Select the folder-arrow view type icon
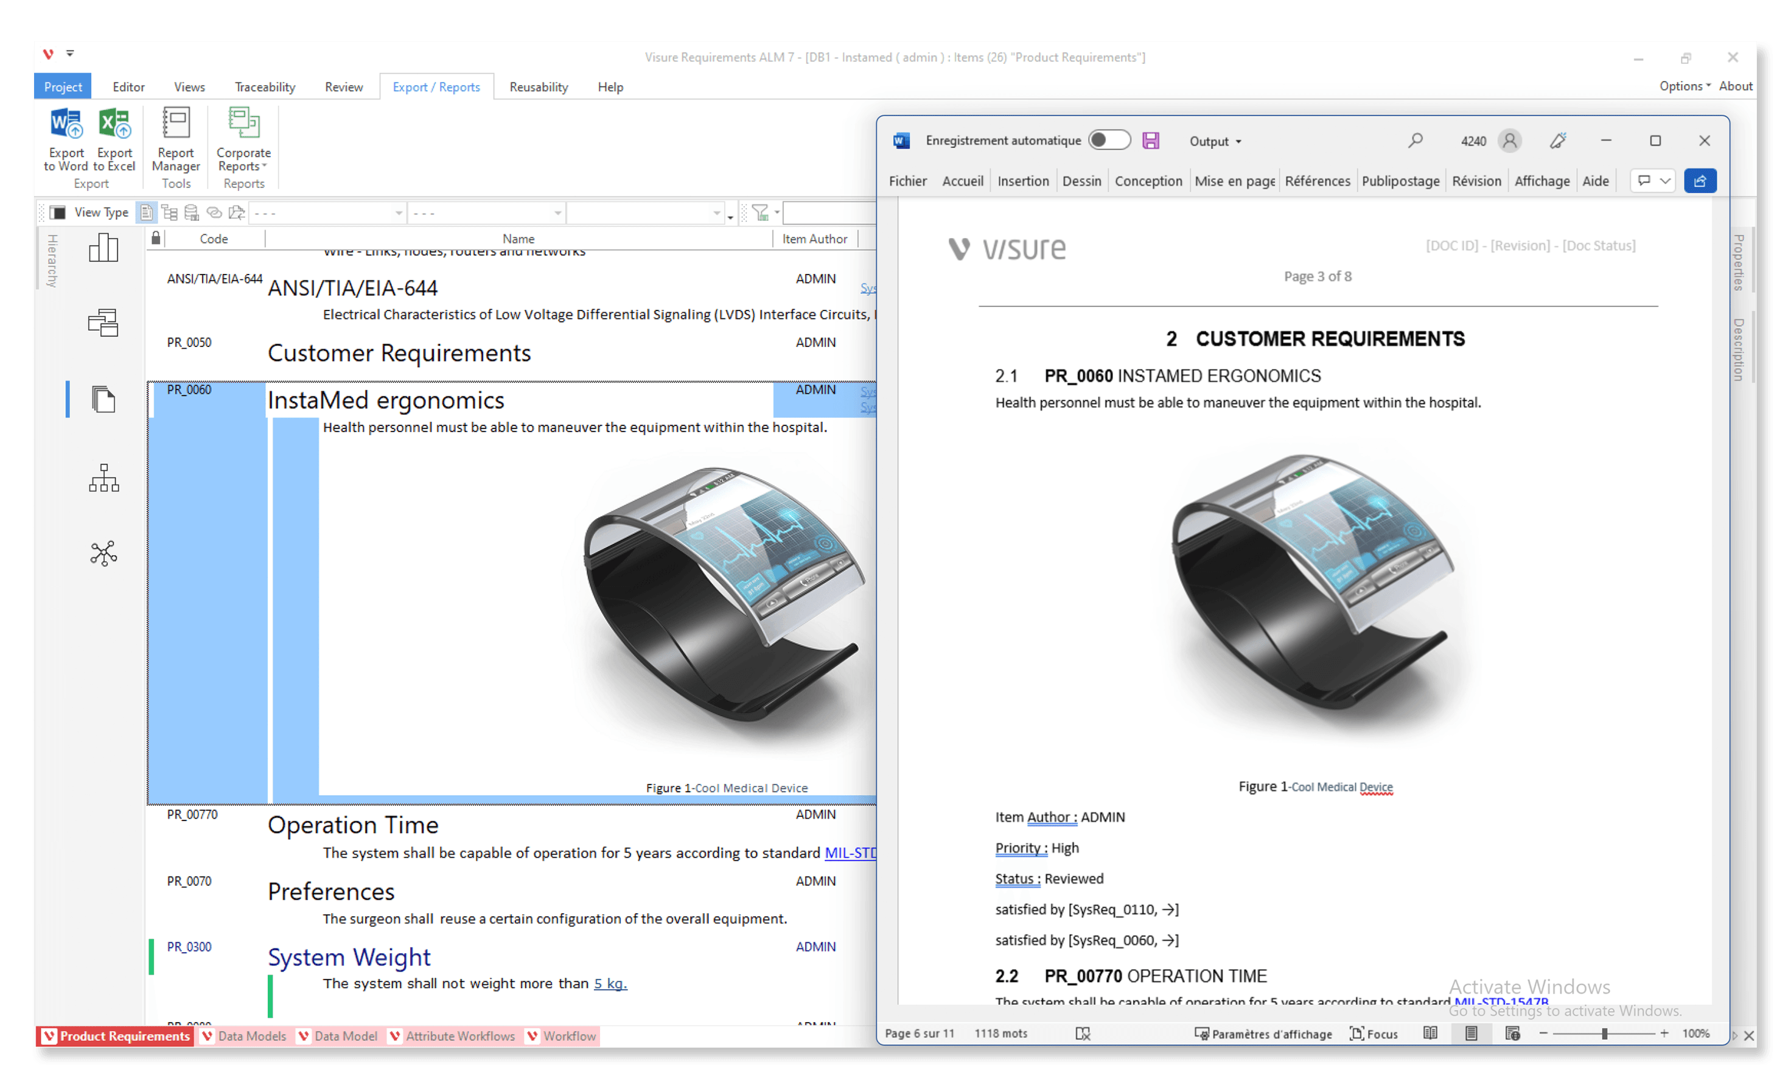The image size is (1791, 1089). tap(236, 212)
